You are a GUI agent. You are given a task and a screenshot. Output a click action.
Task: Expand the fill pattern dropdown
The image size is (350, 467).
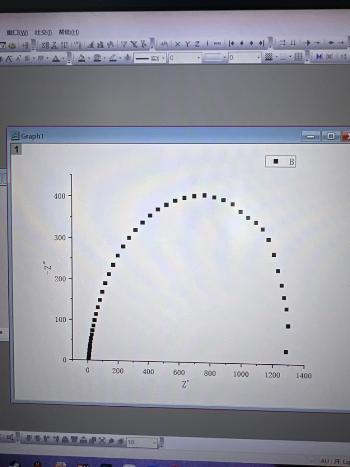[x=277, y=57]
